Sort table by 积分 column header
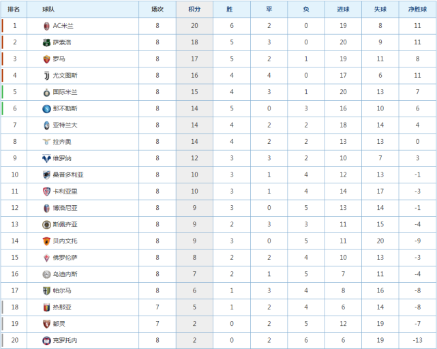Image resolution: width=437 pixels, height=349 pixels. point(194,10)
